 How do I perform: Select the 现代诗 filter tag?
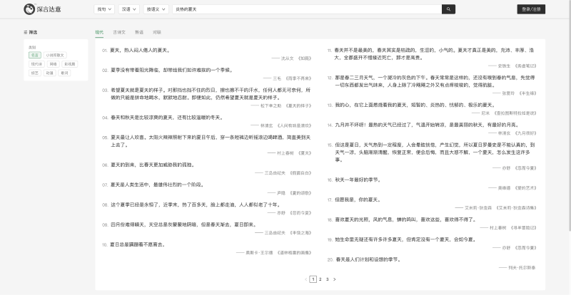coord(36,63)
